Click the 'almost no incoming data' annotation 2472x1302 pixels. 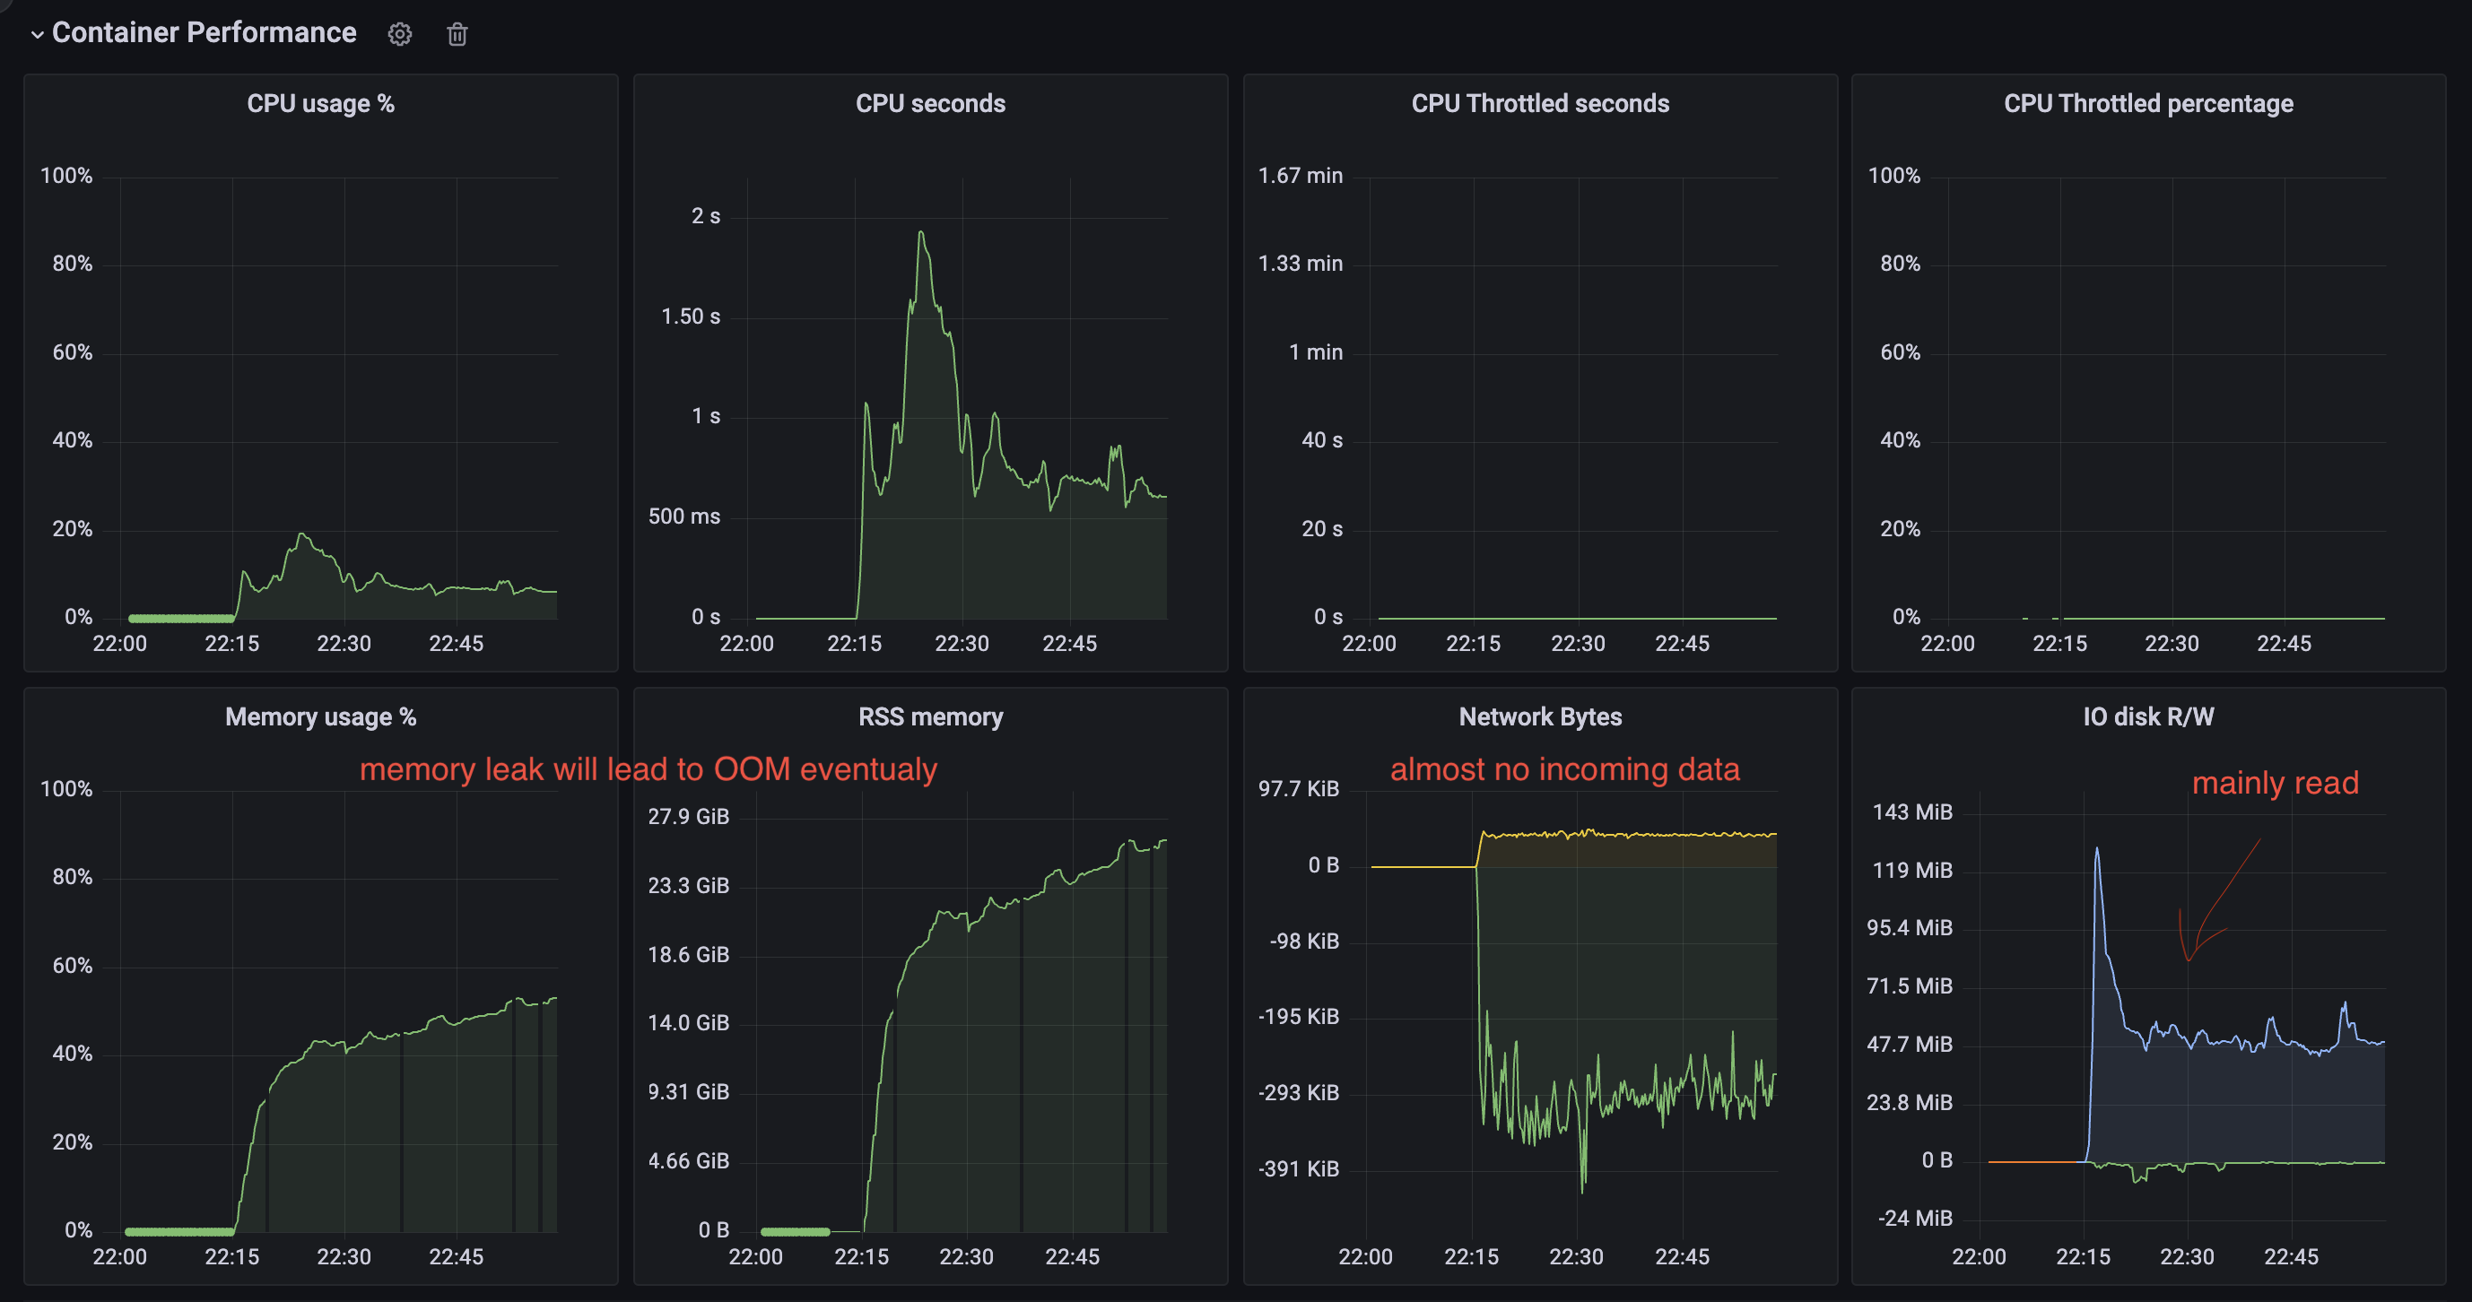[x=1564, y=768]
